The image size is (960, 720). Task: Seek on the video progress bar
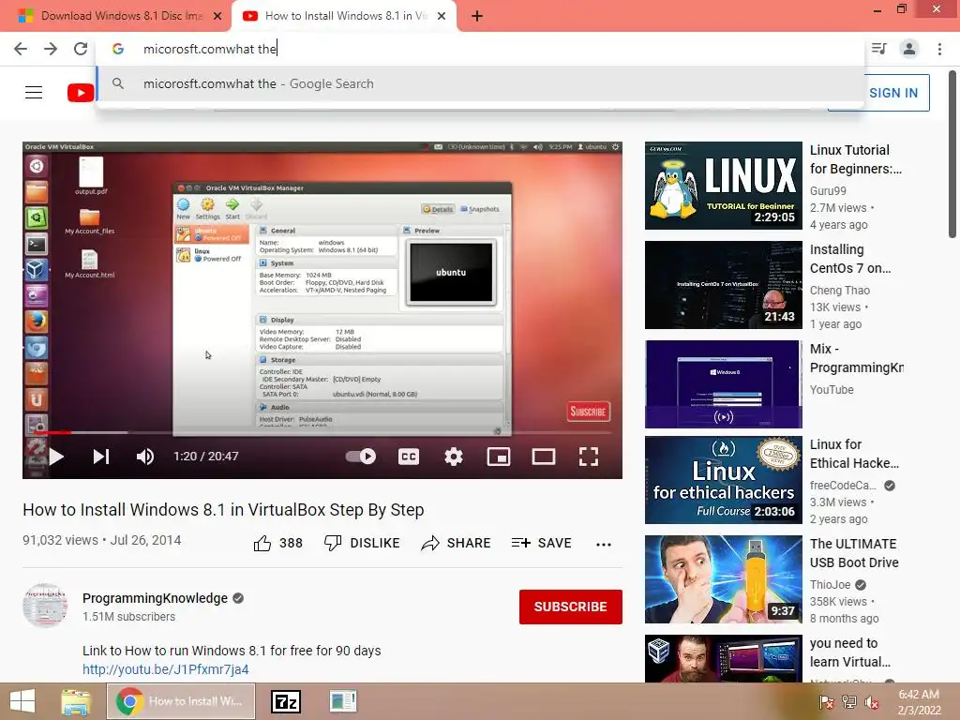coord(322,433)
